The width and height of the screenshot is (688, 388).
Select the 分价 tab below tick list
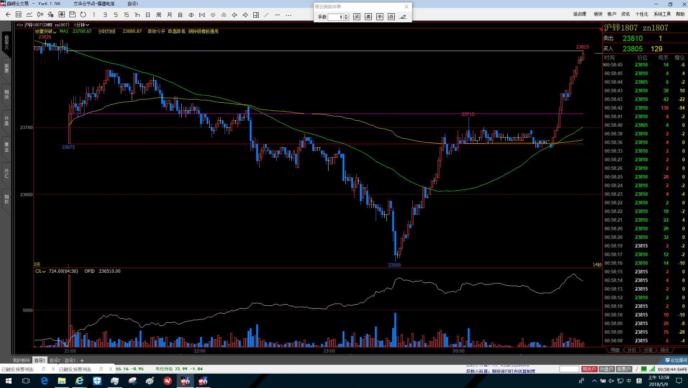(x=632, y=350)
